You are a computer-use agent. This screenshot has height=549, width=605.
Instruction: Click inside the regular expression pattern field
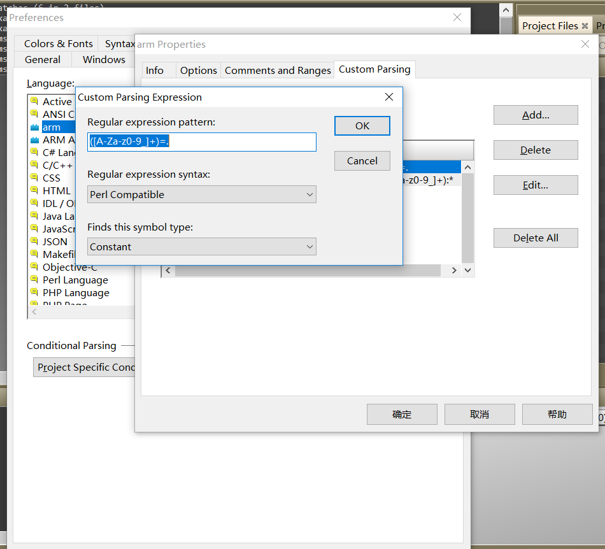click(x=201, y=141)
